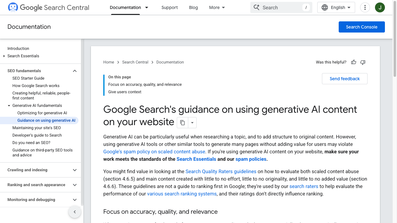Viewport: 397px width, 223px height.
Task: Open the Documentation tab dropdown arrow
Action: coord(147,7)
